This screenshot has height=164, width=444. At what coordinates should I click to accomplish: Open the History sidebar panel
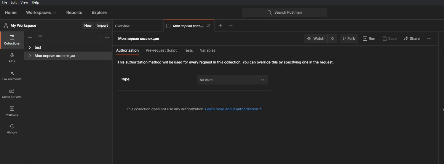pos(12,129)
